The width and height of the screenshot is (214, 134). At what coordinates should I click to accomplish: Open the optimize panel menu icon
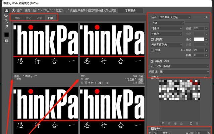click(x=206, y=17)
